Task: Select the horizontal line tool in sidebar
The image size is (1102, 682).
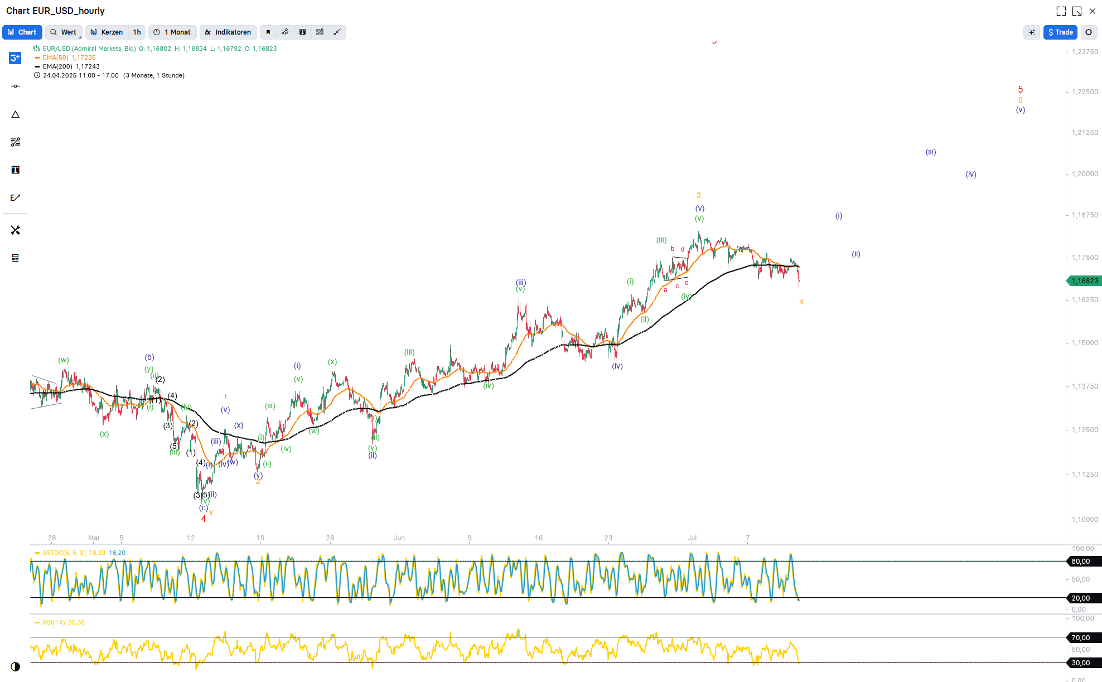Action: [x=15, y=86]
